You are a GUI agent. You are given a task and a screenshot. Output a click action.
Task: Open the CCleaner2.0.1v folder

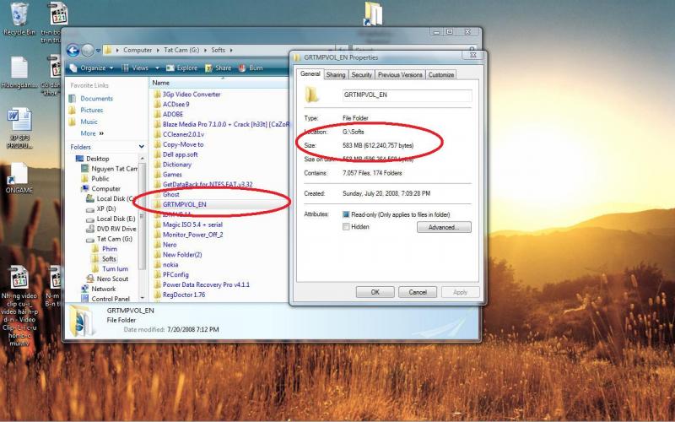point(183,134)
